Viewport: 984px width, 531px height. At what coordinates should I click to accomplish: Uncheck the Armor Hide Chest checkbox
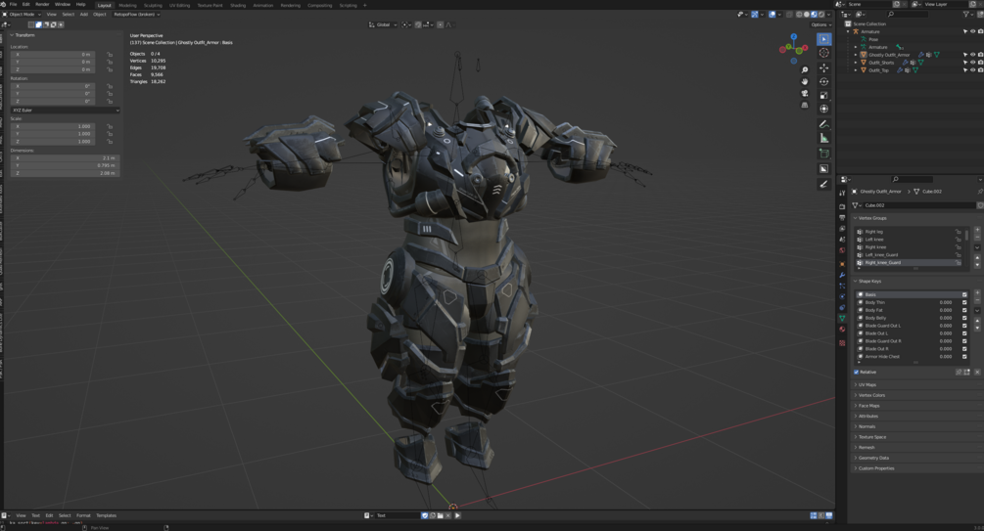point(964,357)
